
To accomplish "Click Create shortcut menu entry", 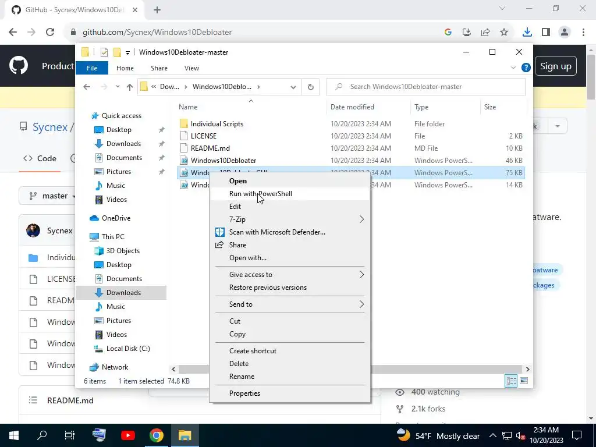I will click(x=253, y=351).
